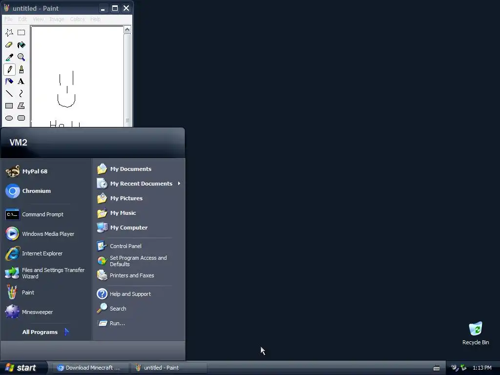Click the VM2 user name header
The height and width of the screenshot is (375, 500).
tap(19, 142)
